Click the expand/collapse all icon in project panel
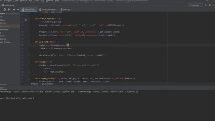Image resolution: width=215 pixels, height=121 pixels. click(9, 10)
